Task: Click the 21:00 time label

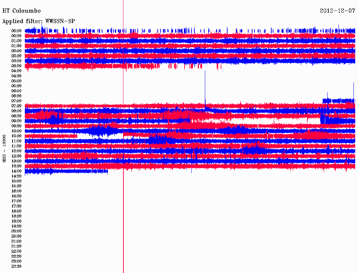Action: point(16,241)
